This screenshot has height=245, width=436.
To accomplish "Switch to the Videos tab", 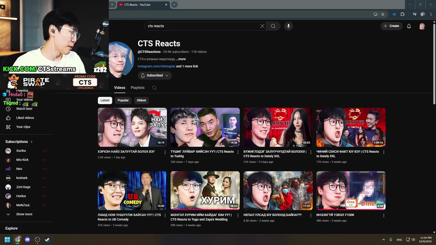I will [x=120, y=88].
